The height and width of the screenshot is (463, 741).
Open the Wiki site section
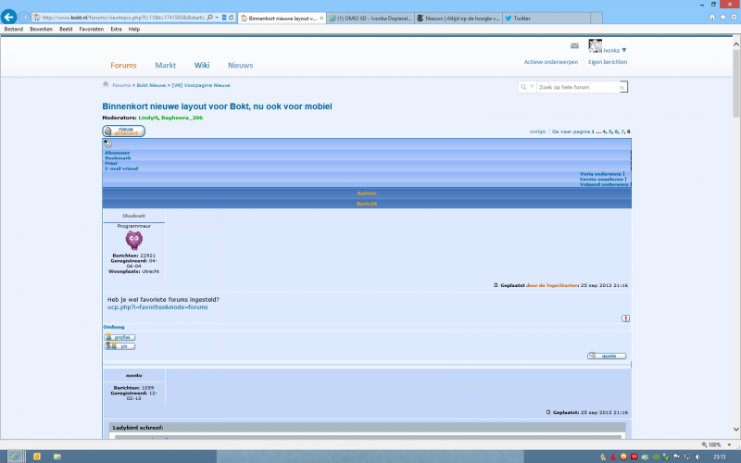point(202,65)
